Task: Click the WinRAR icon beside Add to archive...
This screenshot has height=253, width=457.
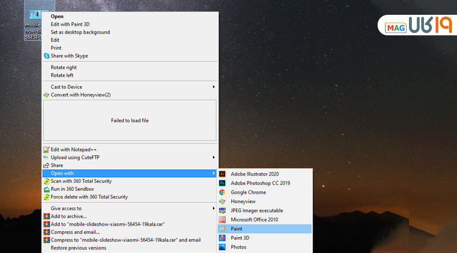Action: 46,217
